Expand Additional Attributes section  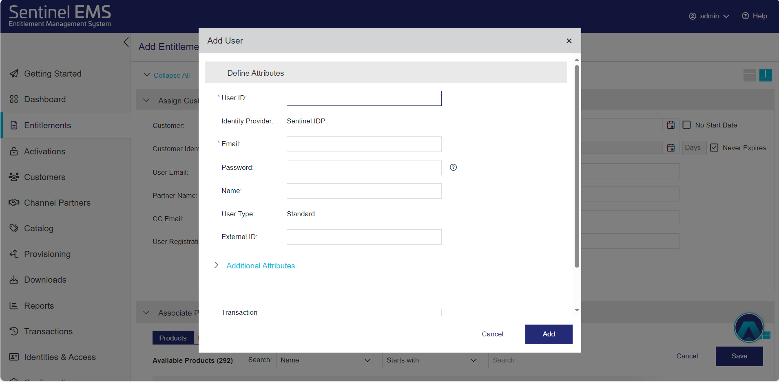260,266
